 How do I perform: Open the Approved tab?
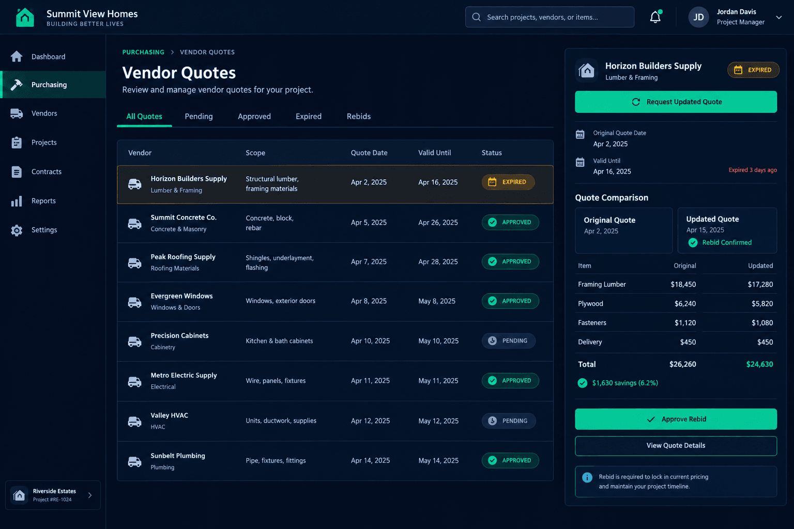coord(254,117)
